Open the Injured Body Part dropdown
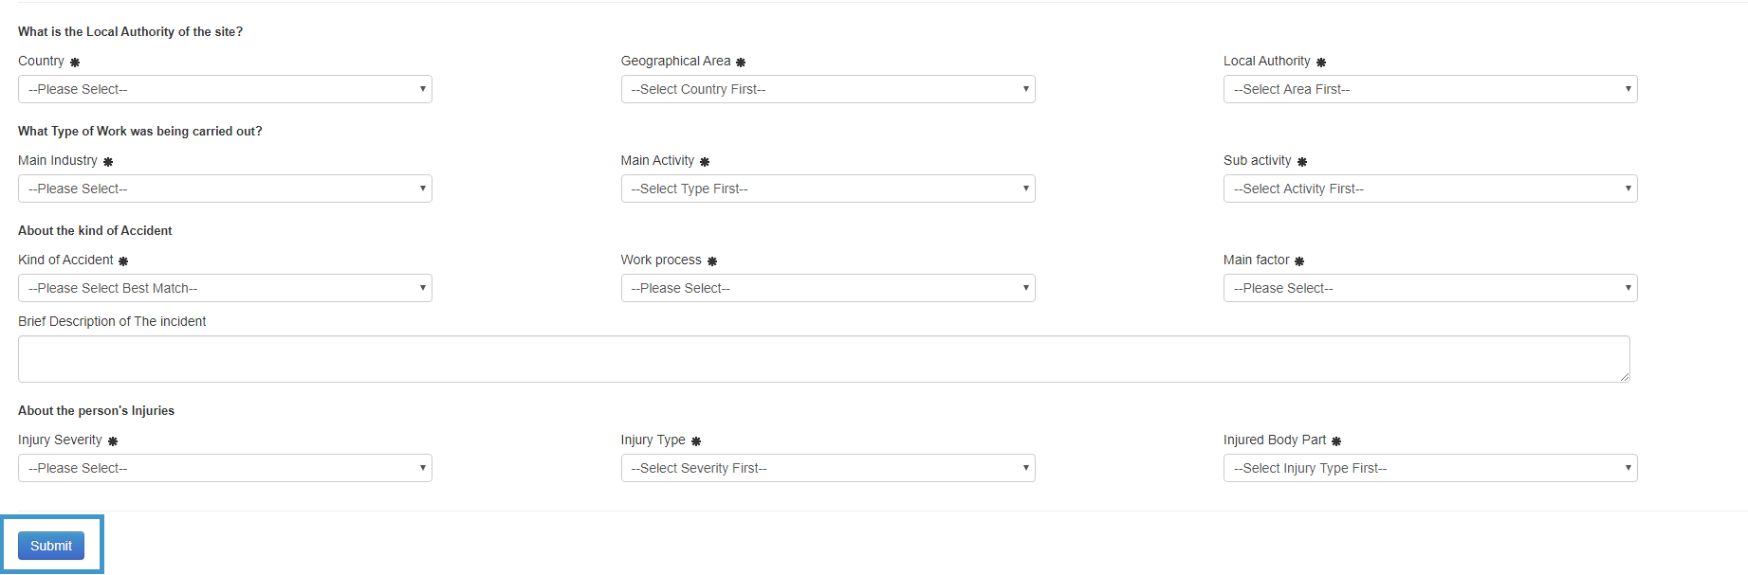The image size is (1748, 575). [x=1430, y=468]
